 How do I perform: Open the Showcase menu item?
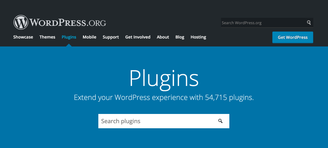(23, 37)
